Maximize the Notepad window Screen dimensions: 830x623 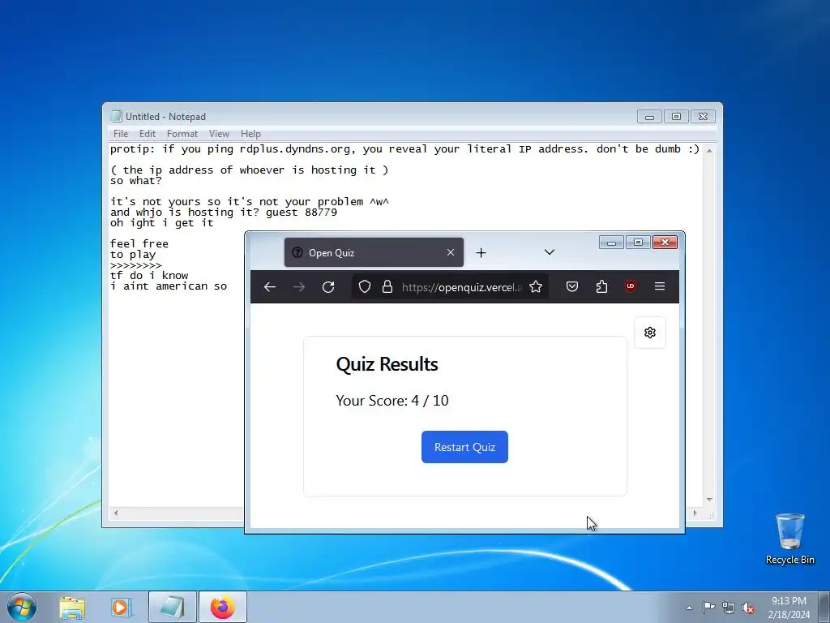click(x=676, y=117)
